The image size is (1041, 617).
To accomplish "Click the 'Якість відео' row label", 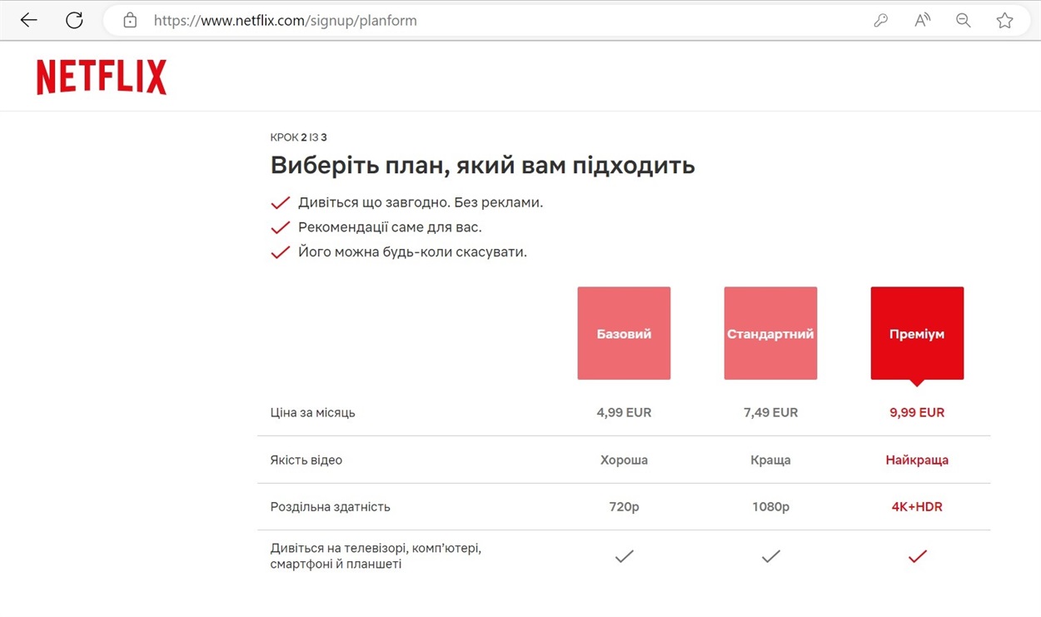I will [x=306, y=460].
